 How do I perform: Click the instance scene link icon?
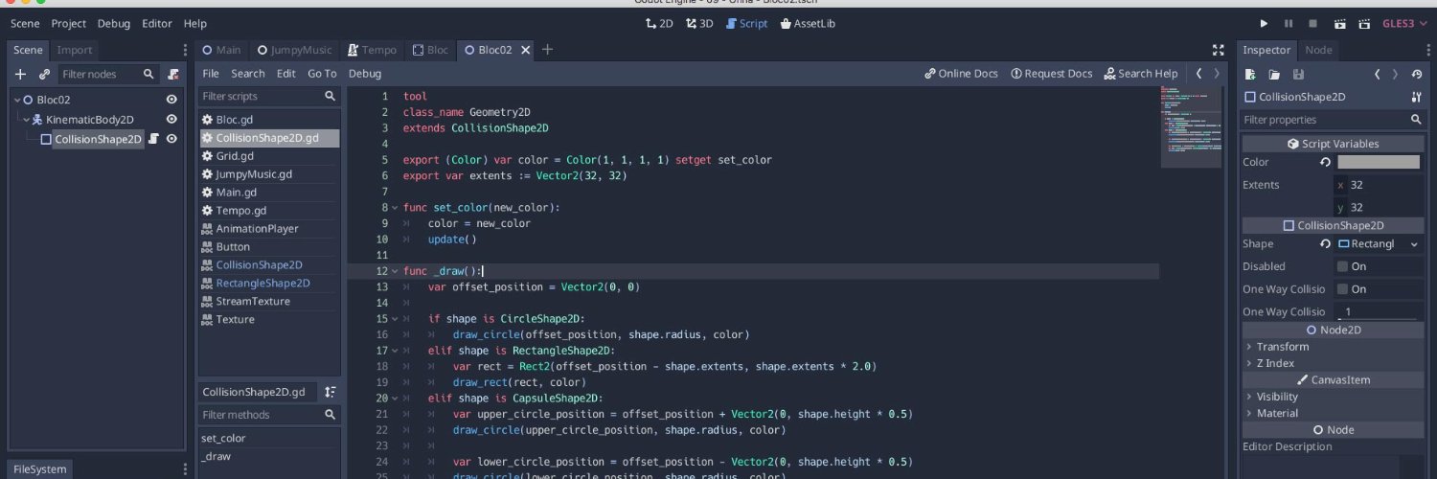coord(44,74)
